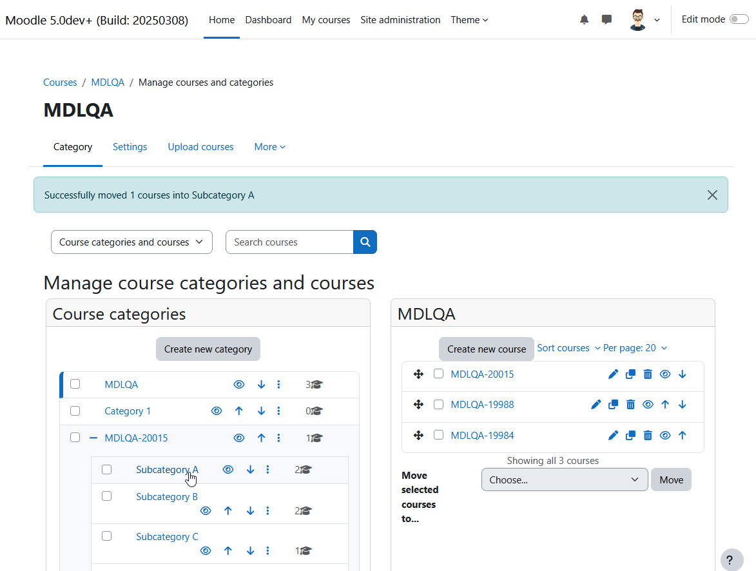
Task: Dismiss the success notification banner
Action: pos(712,195)
